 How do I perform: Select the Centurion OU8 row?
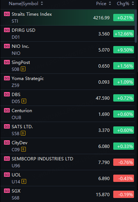pyautogui.click(x=68, y=114)
